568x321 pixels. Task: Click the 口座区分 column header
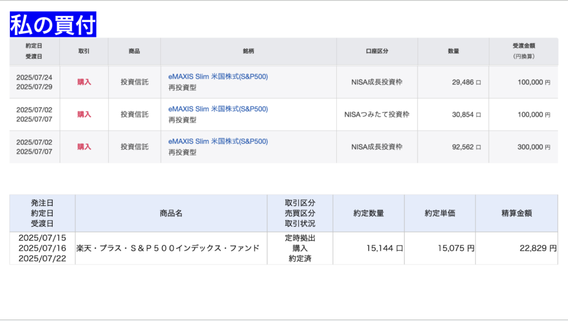(377, 51)
